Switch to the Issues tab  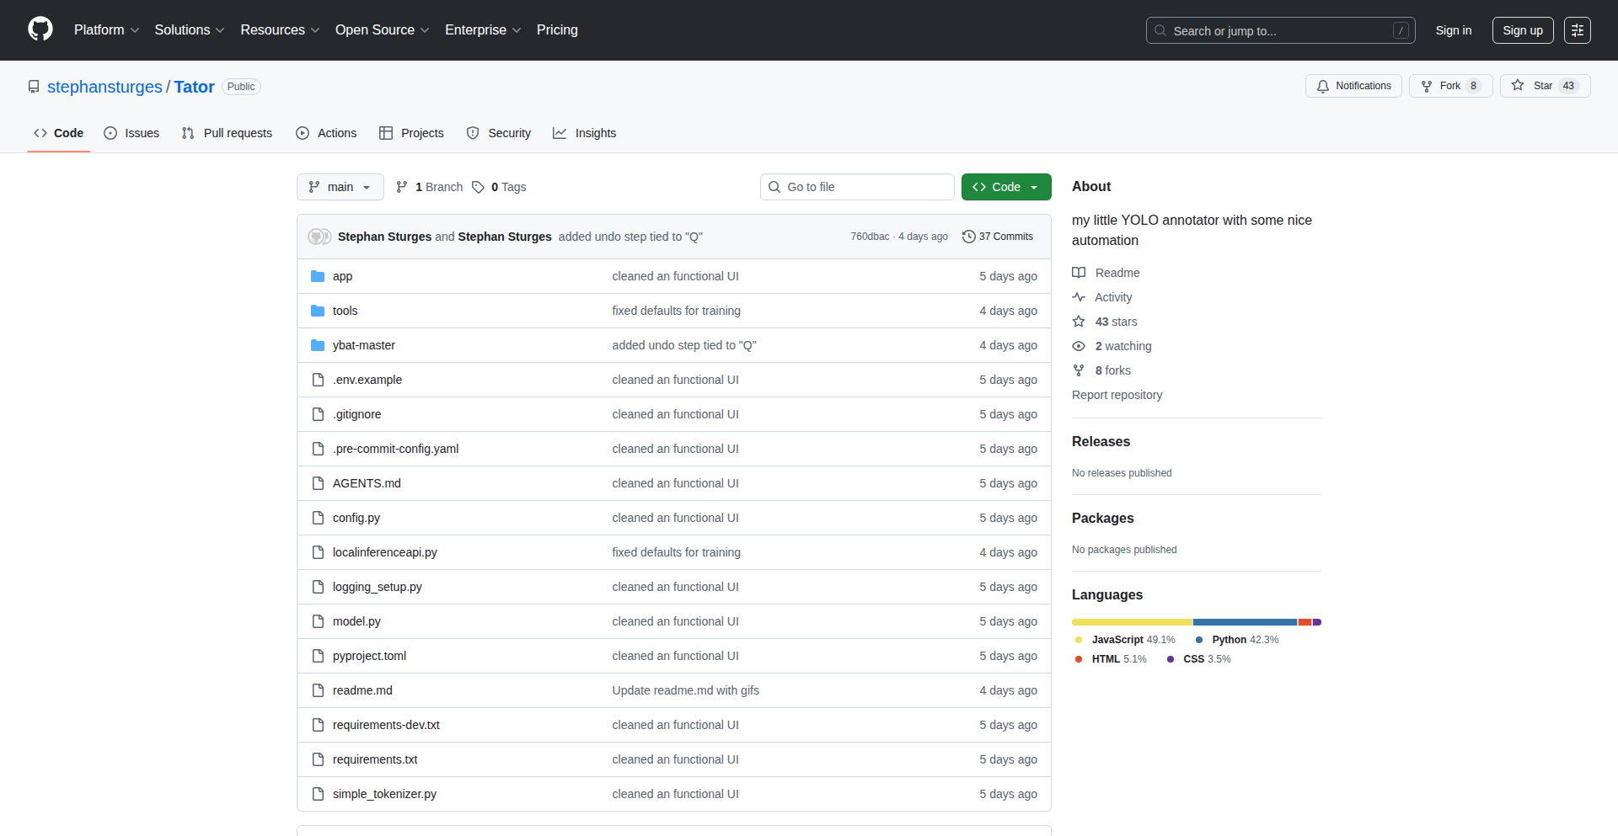coord(131,133)
